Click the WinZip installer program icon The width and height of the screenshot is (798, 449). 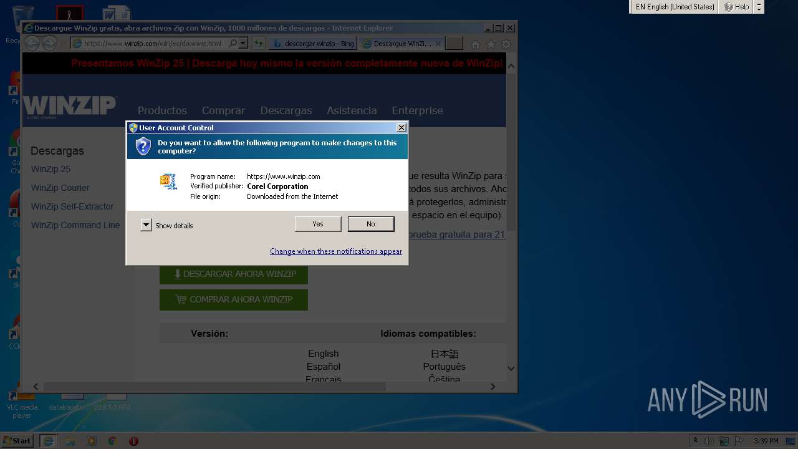168,181
